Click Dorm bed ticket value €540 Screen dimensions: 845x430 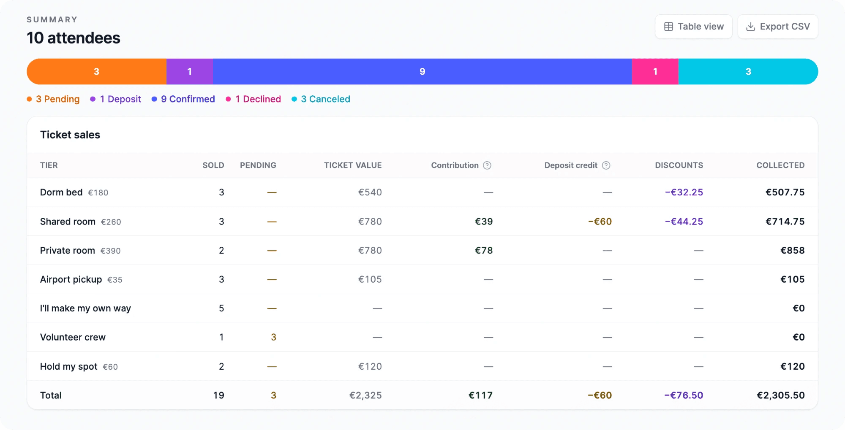pyautogui.click(x=370, y=192)
